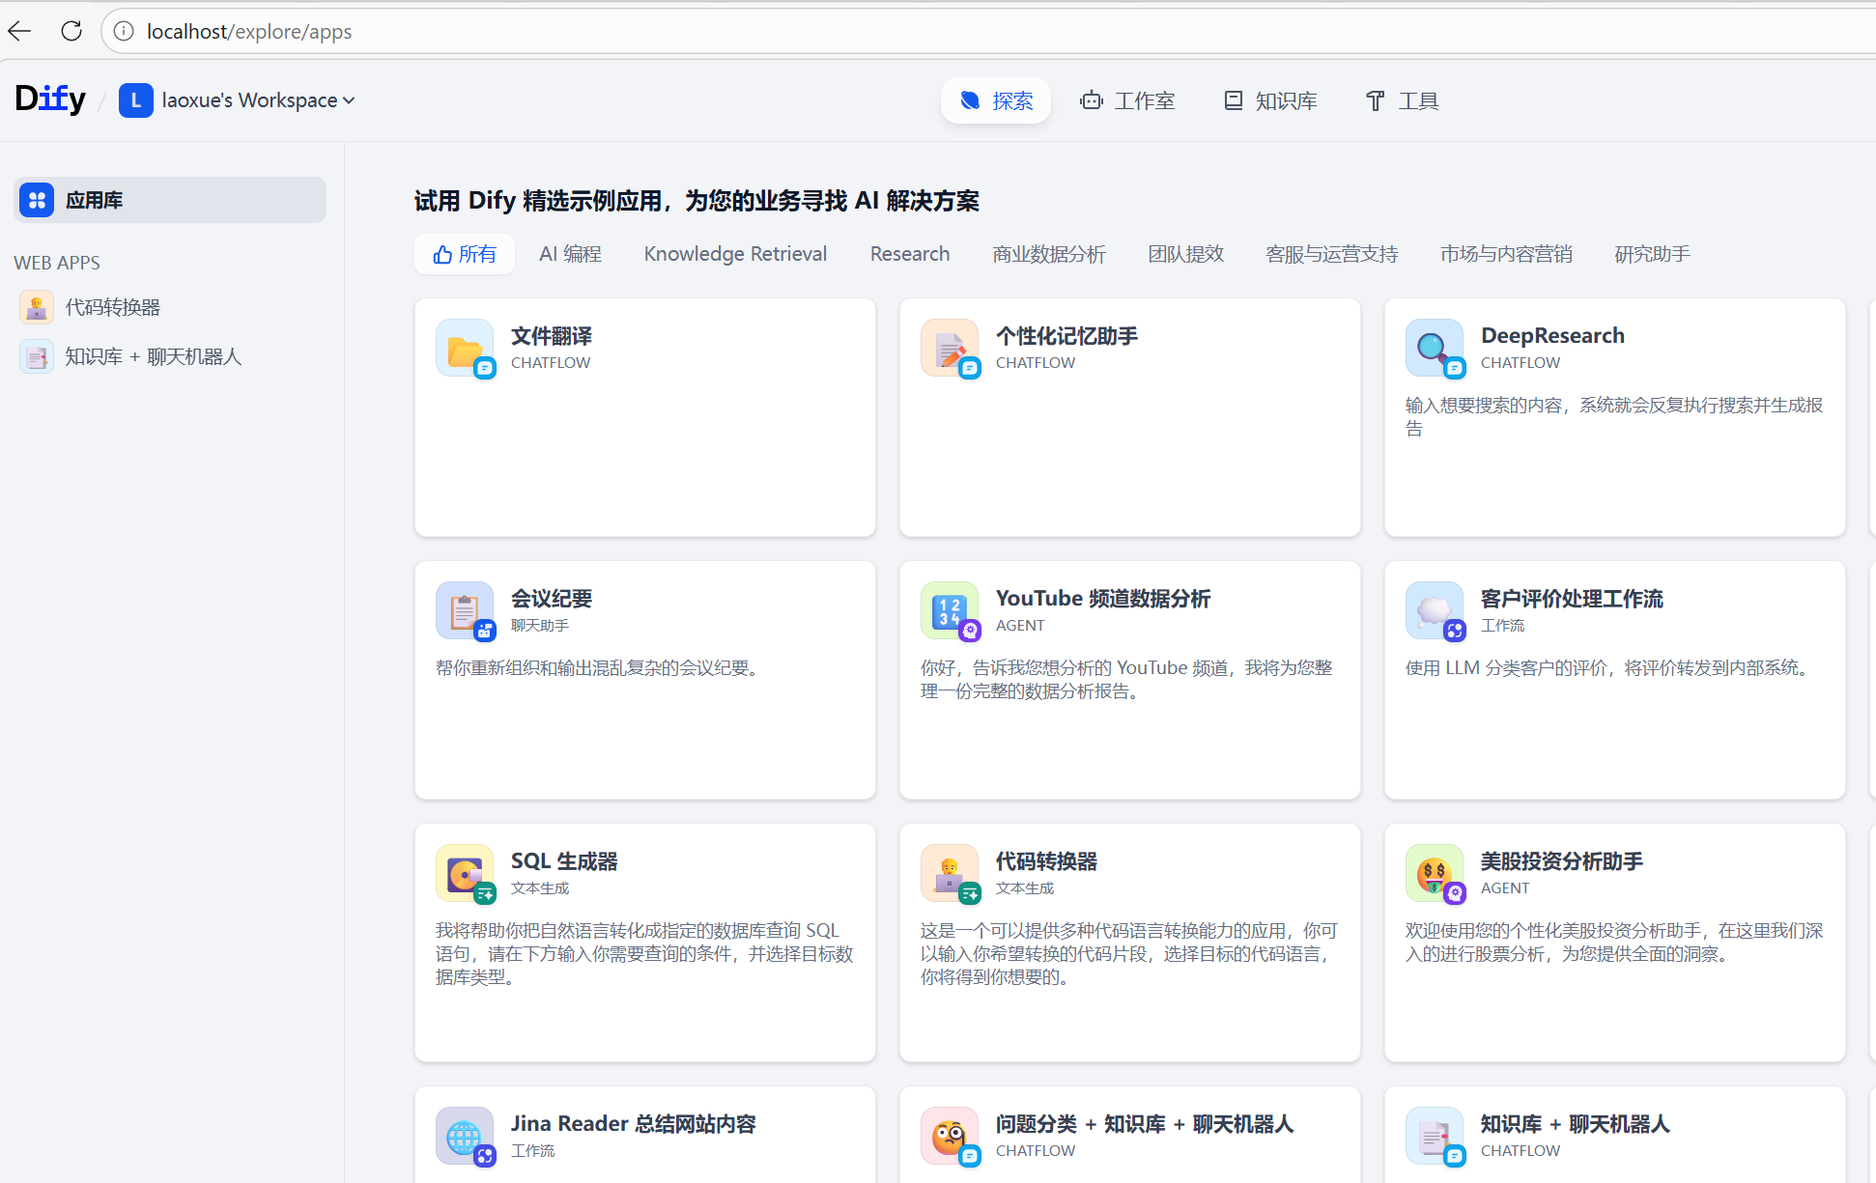Screen dimensions: 1876x1183
Task: Click the browser back arrow
Action: [x=20, y=31]
